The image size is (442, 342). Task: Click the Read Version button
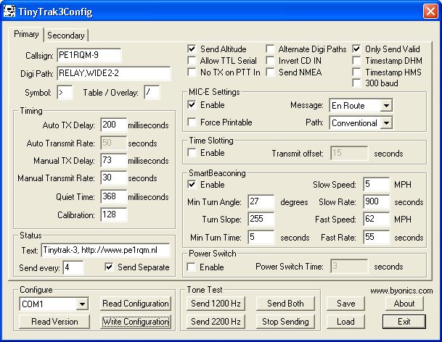[54, 322]
